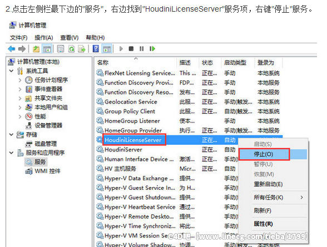The image size is (327, 247).
Task: Collapse the 存储 tree node
Action: (x=12, y=135)
